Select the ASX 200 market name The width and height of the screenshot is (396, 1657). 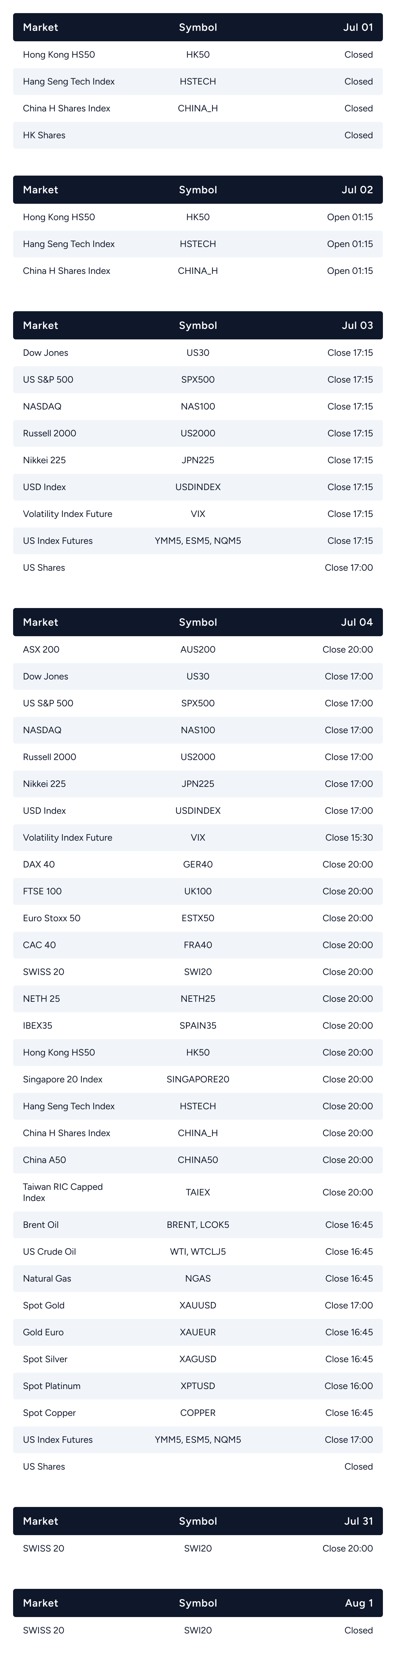41,650
